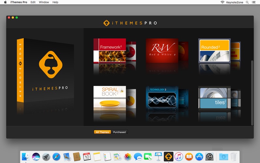Open Keynote podium icon in dock
The width and height of the screenshot is (260, 163).
tap(158, 156)
